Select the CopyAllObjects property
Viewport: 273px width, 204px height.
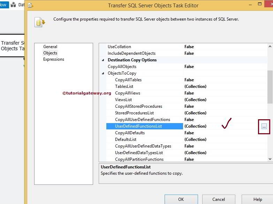(x=122, y=67)
